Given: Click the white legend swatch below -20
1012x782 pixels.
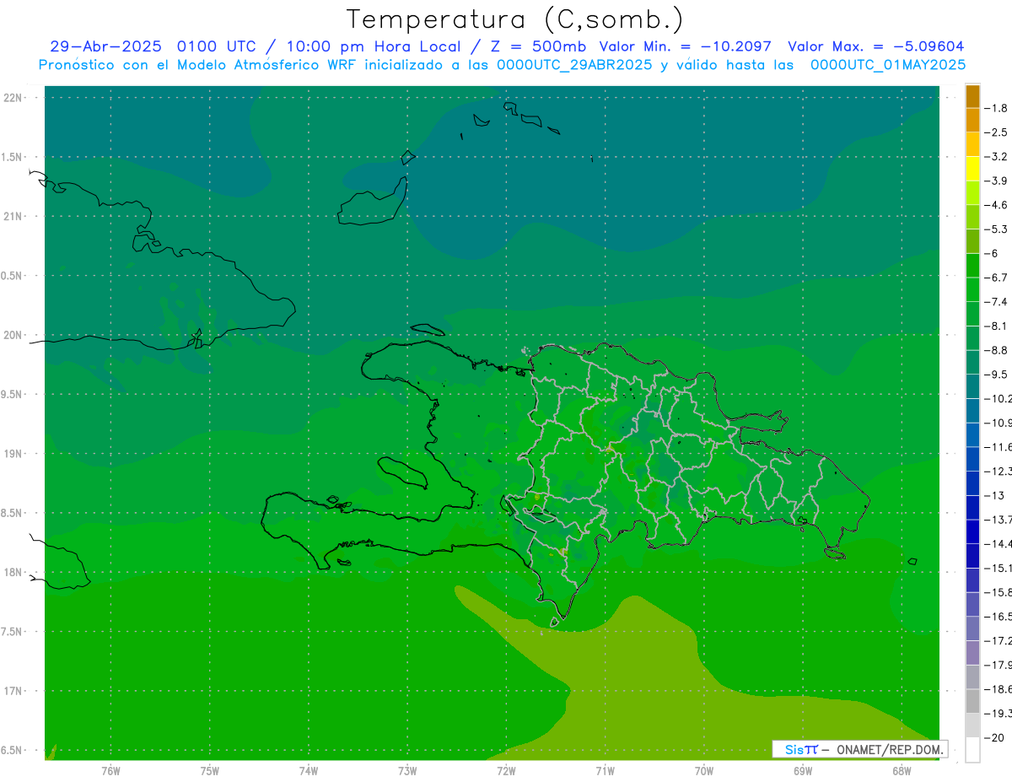Looking at the screenshot, I should click(x=972, y=750).
